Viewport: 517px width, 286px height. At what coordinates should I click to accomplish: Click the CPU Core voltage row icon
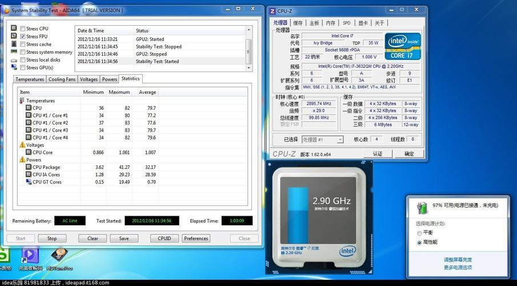29,152
